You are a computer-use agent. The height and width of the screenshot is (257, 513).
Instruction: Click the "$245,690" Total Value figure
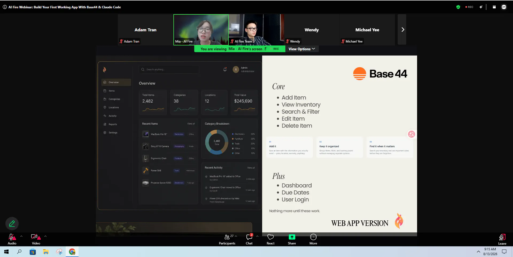coord(243,101)
